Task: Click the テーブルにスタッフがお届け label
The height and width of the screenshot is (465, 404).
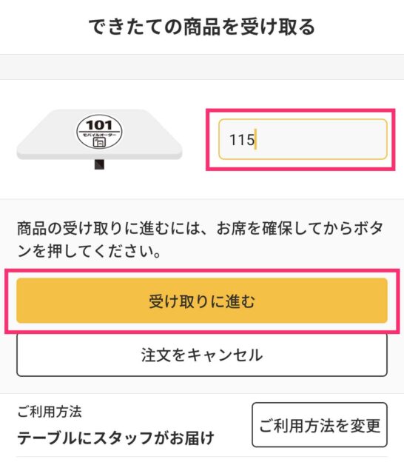Action: [x=115, y=438]
